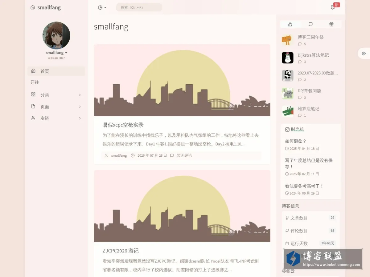The width and height of the screenshot is (370, 277).
Task: Switch to the thumbs-up popular posts tab
Action: [290, 24]
